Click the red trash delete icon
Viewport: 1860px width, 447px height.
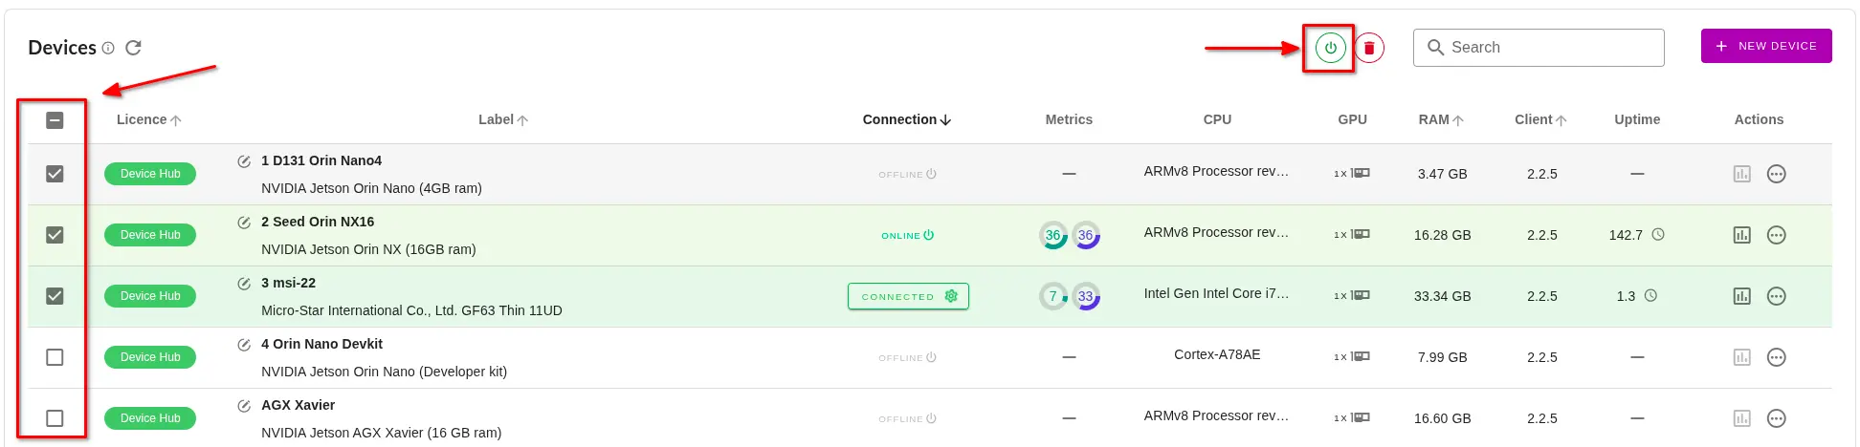pyautogui.click(x=1369, y=48)
